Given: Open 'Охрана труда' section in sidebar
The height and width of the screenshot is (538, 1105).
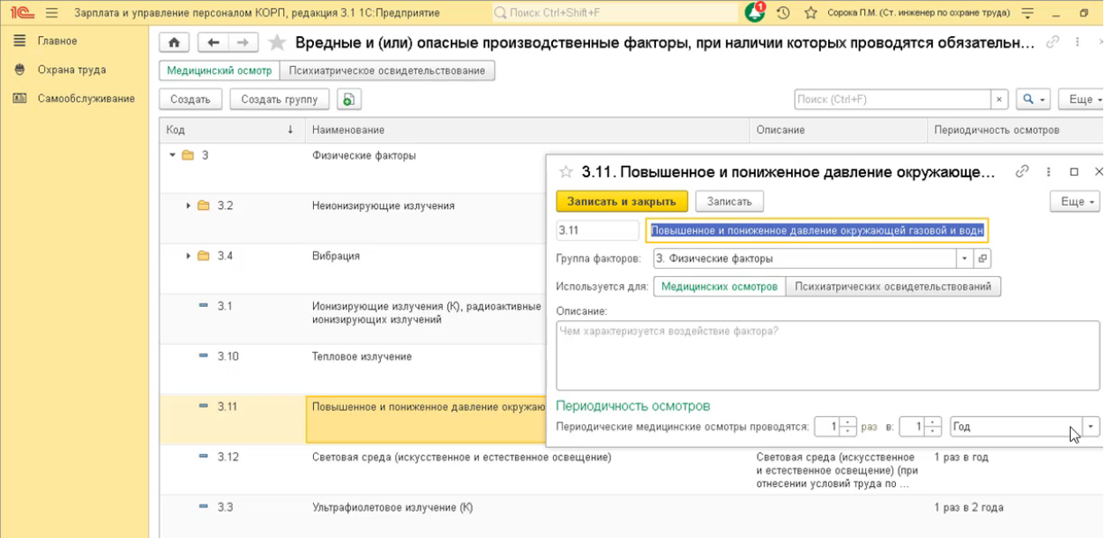Looking at the screenshot, I should 71,70.
